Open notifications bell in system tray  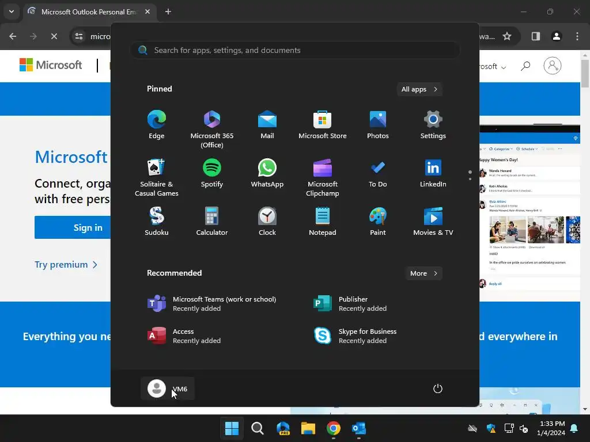574,428
